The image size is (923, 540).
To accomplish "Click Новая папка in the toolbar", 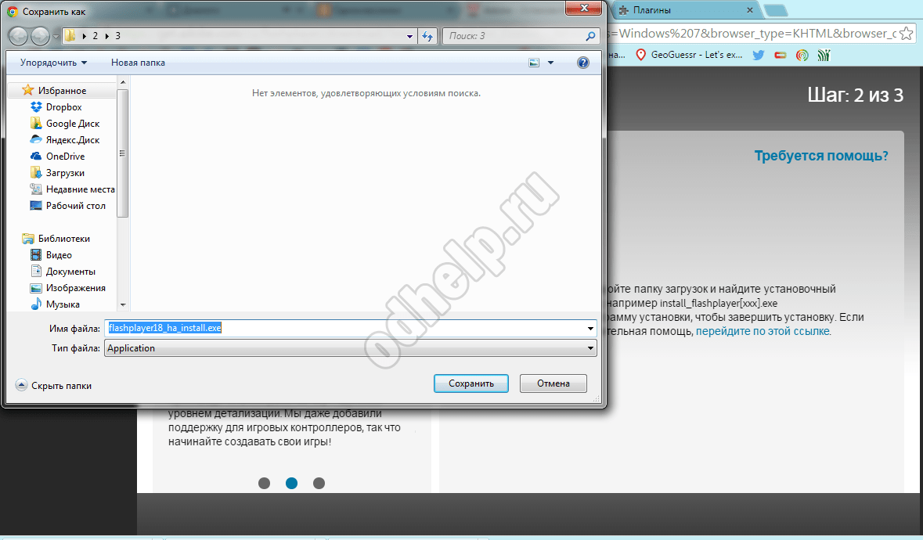I will (x=138, y=63).
